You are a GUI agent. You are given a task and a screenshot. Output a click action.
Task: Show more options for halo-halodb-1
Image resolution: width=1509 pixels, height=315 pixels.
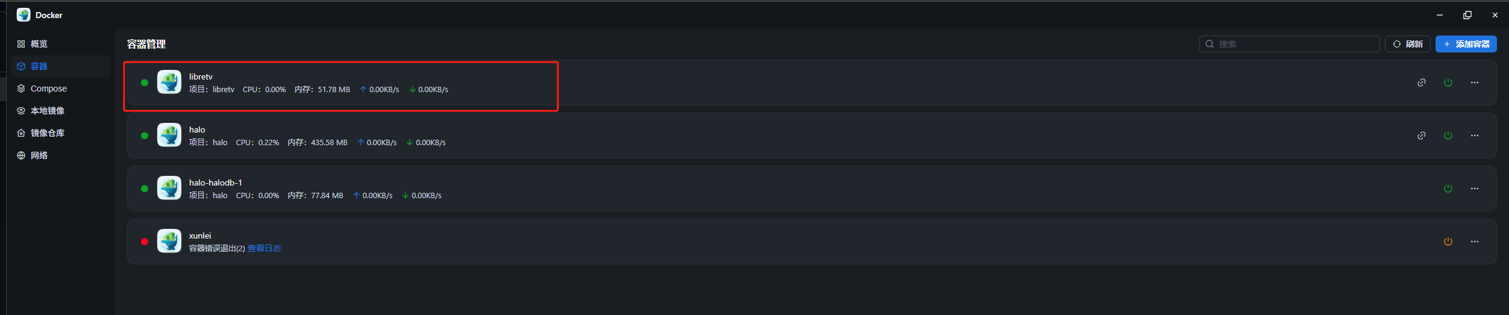pos(1474,189)
